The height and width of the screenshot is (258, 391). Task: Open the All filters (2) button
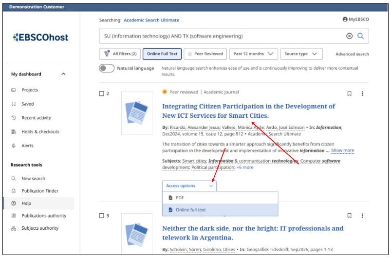pyautogui.click(x=120, y=54)
